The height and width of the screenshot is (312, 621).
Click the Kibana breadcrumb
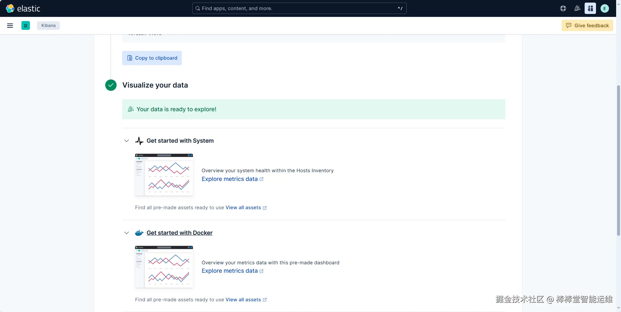pyautogui.click(x=48, y=26)
